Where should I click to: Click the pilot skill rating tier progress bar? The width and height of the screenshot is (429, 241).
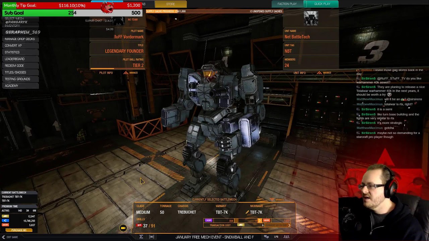(x=117, y=69)
